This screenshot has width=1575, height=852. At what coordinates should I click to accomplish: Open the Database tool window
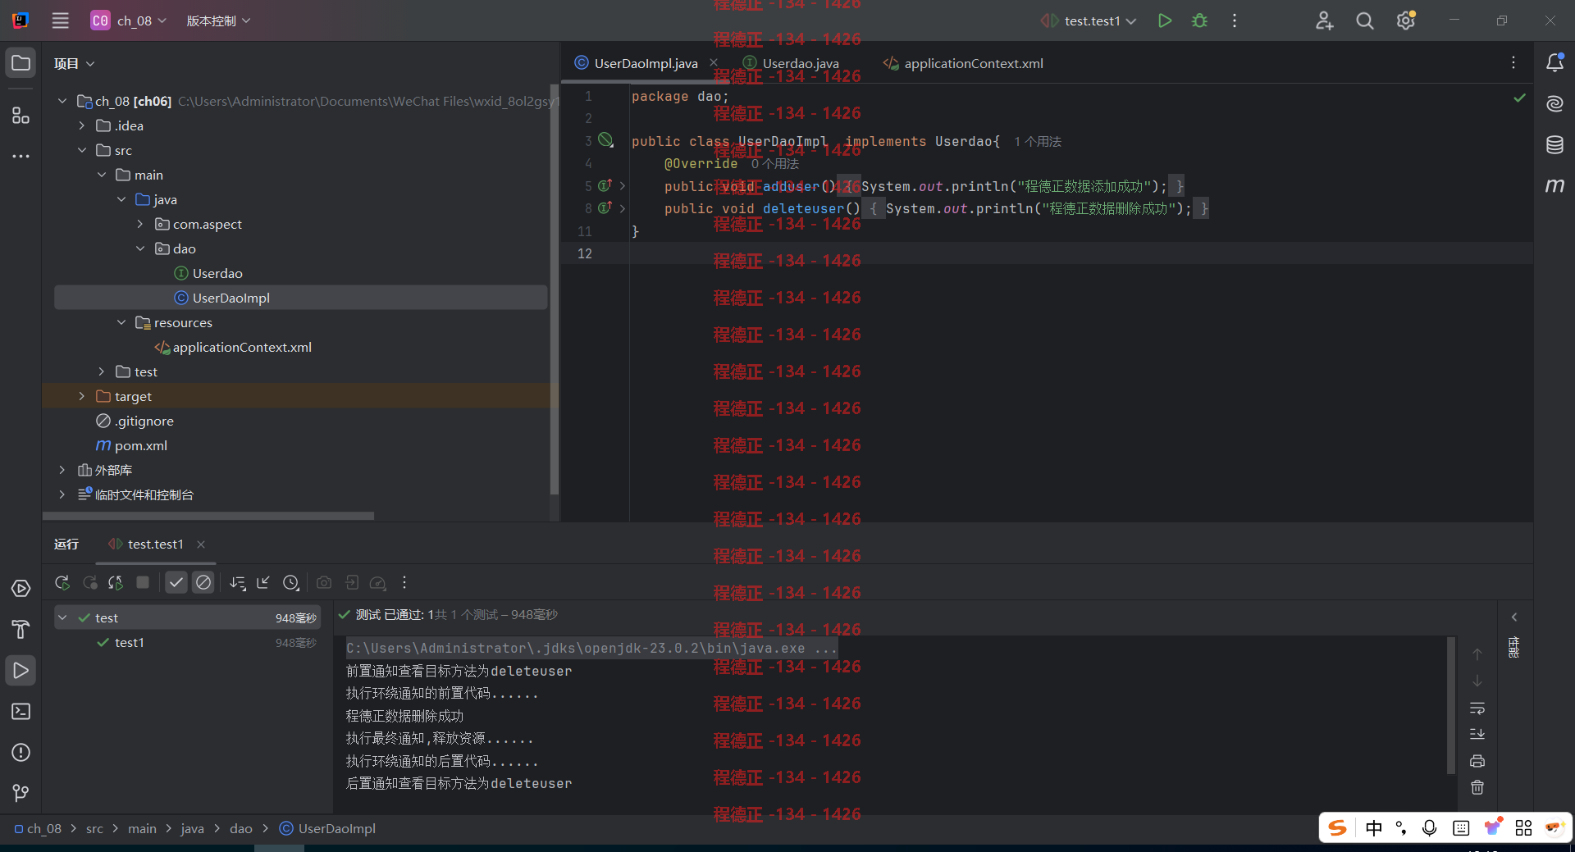1554,145
